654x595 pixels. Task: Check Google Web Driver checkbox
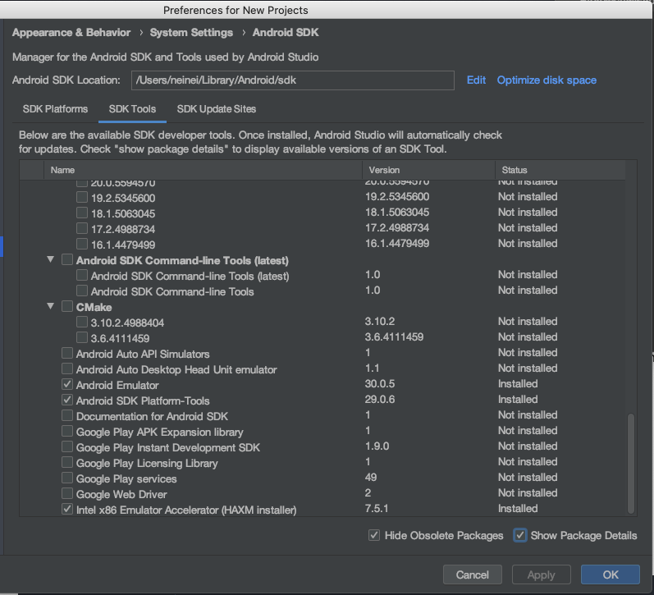click(x=67, y=493)
